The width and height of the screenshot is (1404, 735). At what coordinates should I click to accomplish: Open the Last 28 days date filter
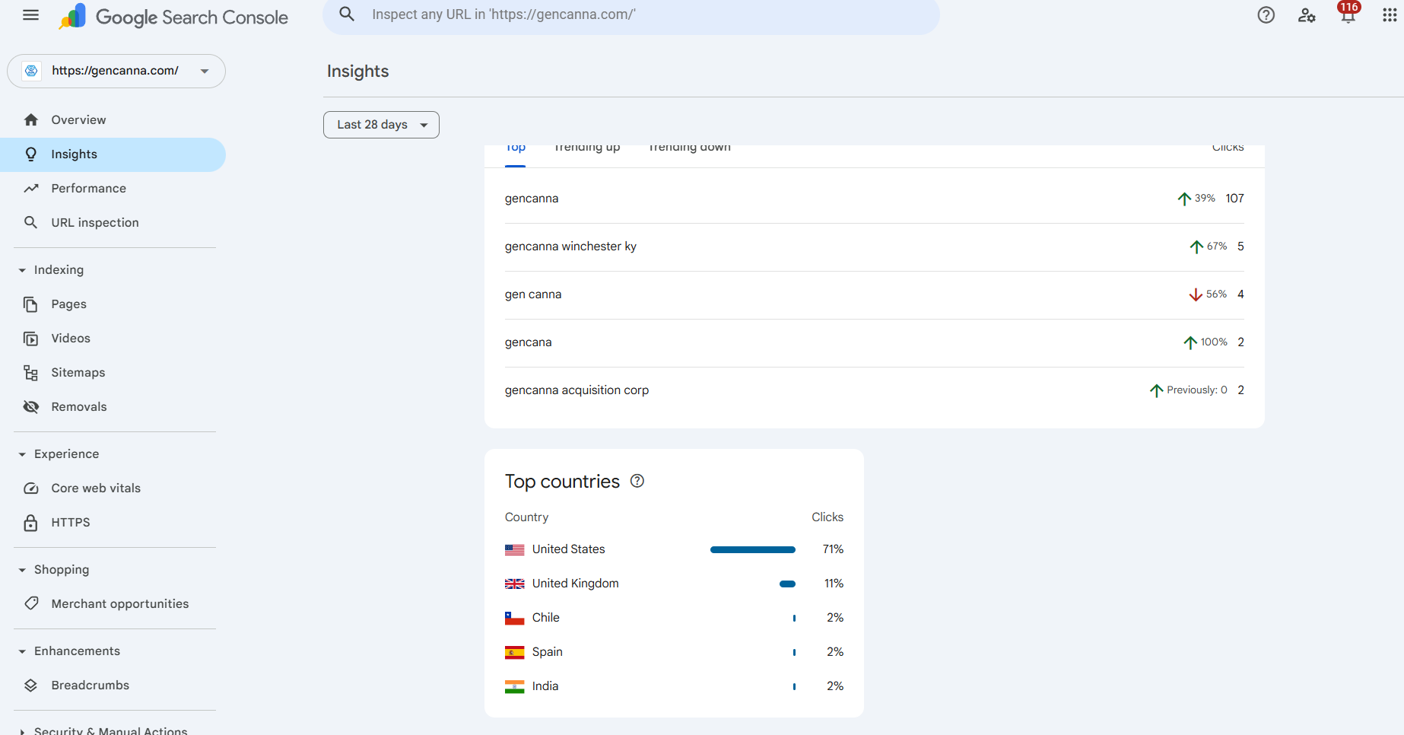coord(381,125)
